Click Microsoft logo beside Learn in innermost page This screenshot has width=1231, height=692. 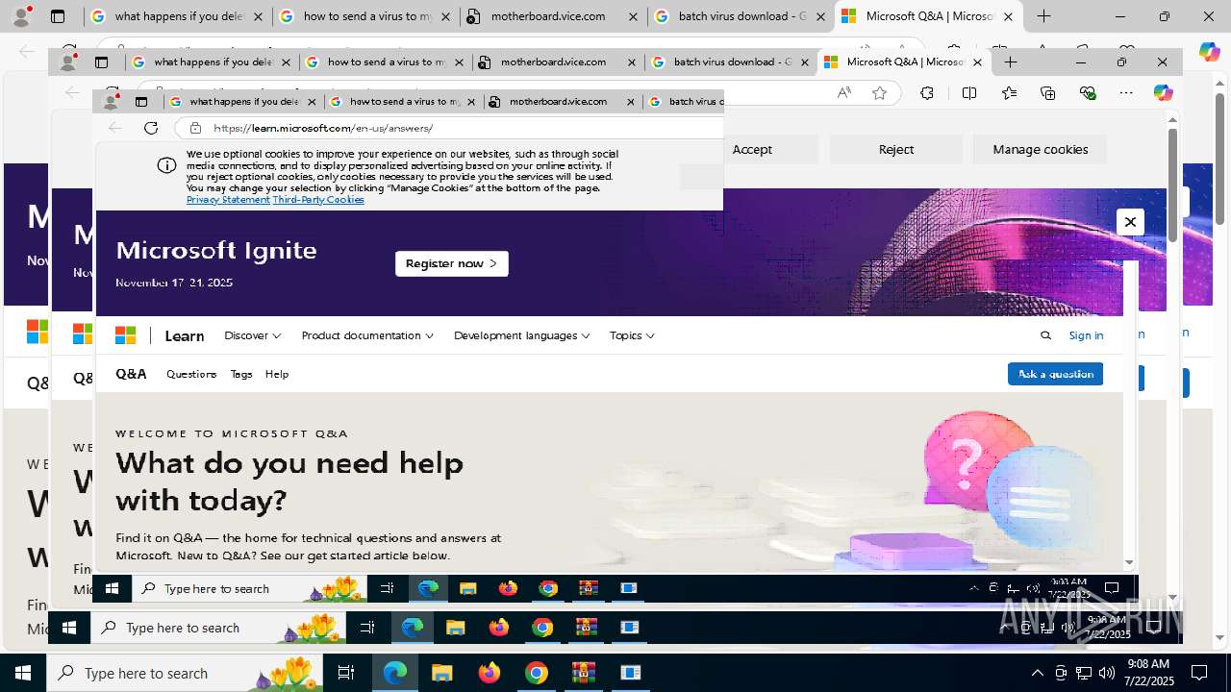pyautogui.click(x=126, y=335)
